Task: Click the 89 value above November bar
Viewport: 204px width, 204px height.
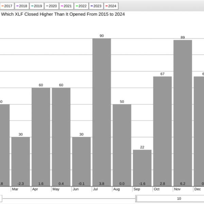Action: 183,37
